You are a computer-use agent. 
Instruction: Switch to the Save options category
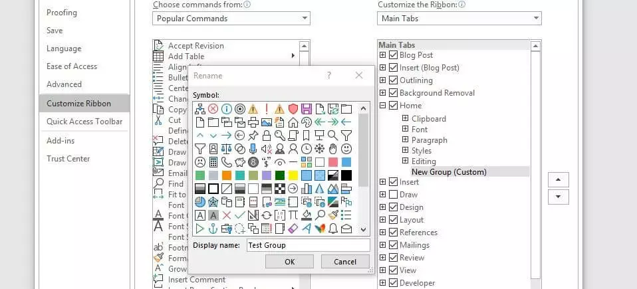coord(55,31)
